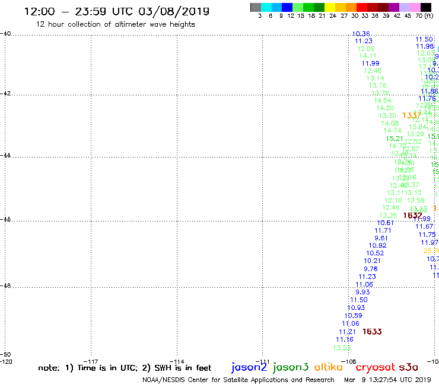Click the blue value 11.98
The width and height of the screenshot is (439, 385).
click(425, 46)
